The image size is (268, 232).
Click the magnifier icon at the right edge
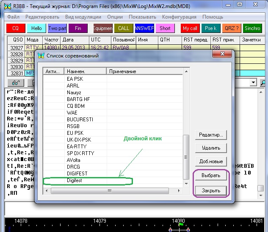coord(263,82)
